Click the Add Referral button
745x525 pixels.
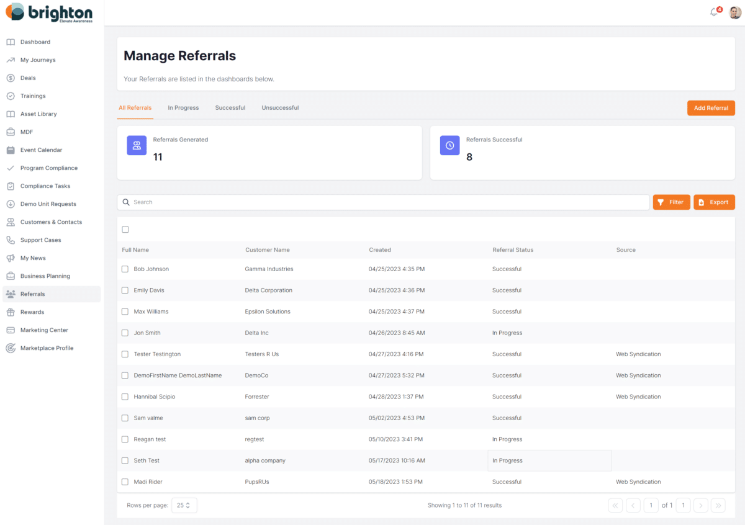coord(710,107)
